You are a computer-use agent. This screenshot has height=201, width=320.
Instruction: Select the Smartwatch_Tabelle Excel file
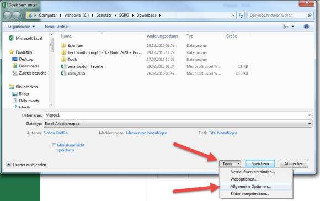85,66
